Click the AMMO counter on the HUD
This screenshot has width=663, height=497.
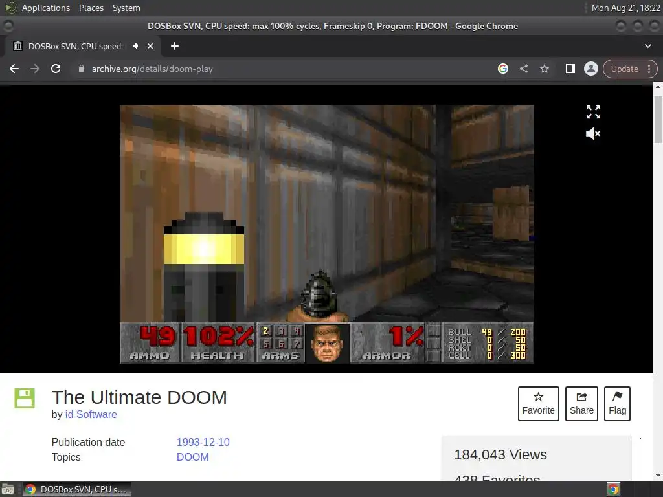tap(150, 343)
